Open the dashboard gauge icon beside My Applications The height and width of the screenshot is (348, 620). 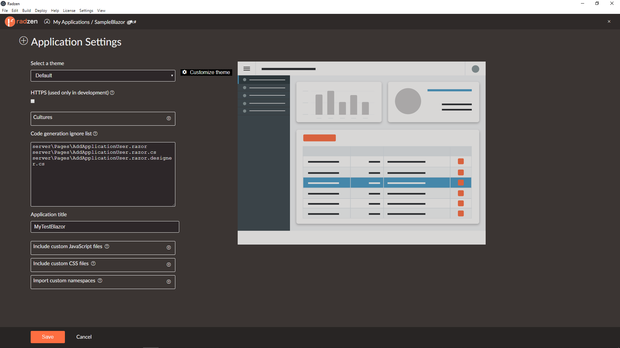point(47,22)
